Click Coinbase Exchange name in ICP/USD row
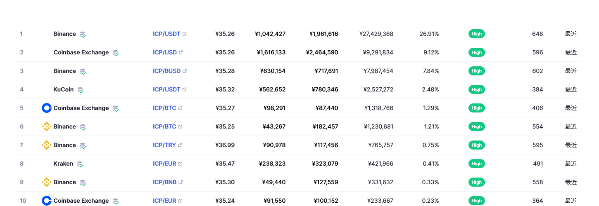Image resolution: width=599 pixels, height=206 pixels. coord(81,52)
